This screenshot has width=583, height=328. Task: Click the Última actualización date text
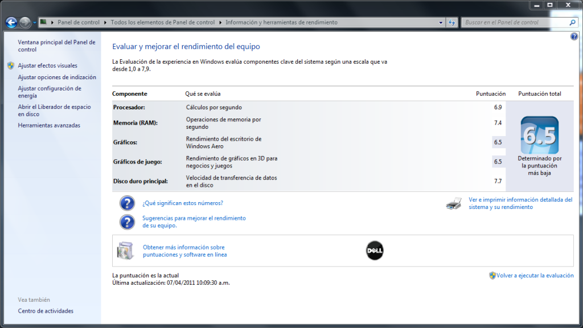pos(171,282)
